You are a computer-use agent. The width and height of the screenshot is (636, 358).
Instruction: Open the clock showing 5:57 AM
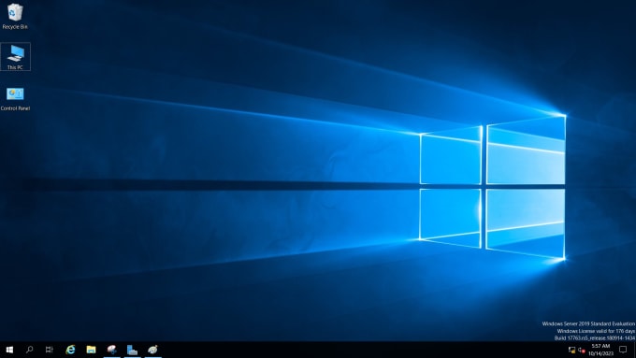pyautogui.click(x=600, y=350)
